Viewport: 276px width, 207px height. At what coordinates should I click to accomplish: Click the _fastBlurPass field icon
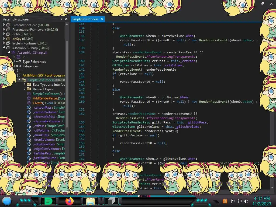click(x=29, y=153)
